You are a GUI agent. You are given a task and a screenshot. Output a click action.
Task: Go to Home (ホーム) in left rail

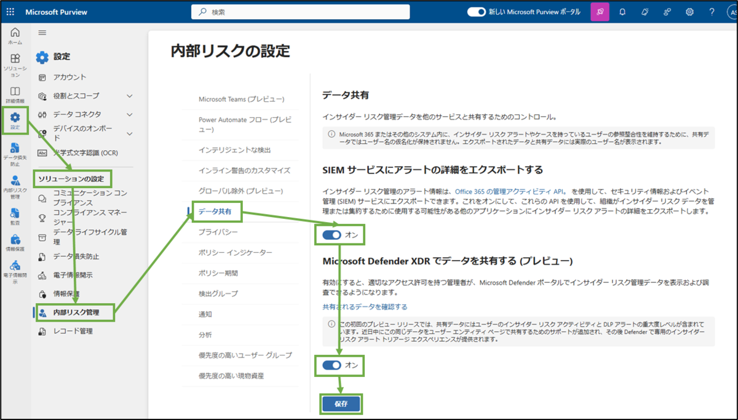[x=15, y=36]
